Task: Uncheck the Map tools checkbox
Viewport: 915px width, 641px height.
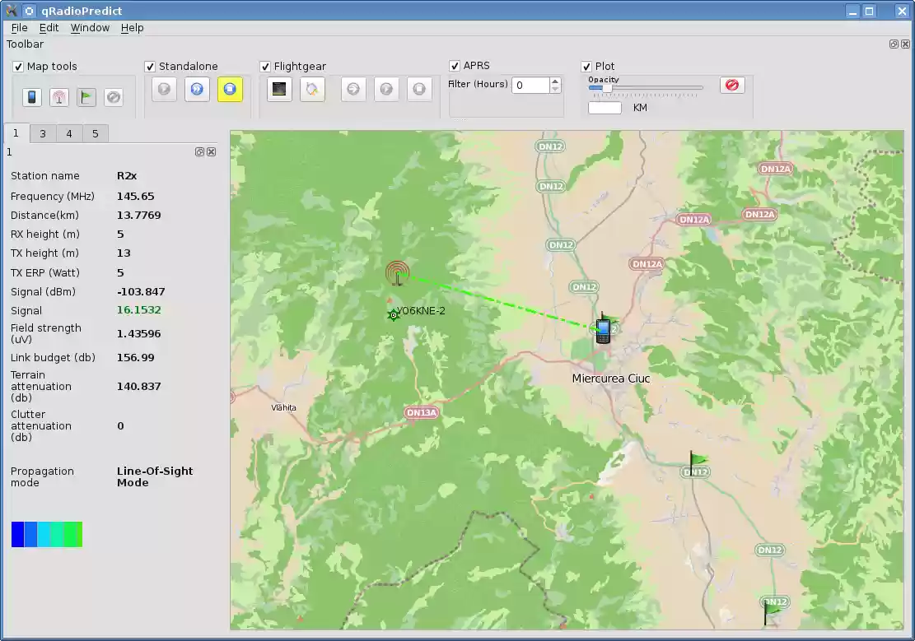Action: (18, 66)
